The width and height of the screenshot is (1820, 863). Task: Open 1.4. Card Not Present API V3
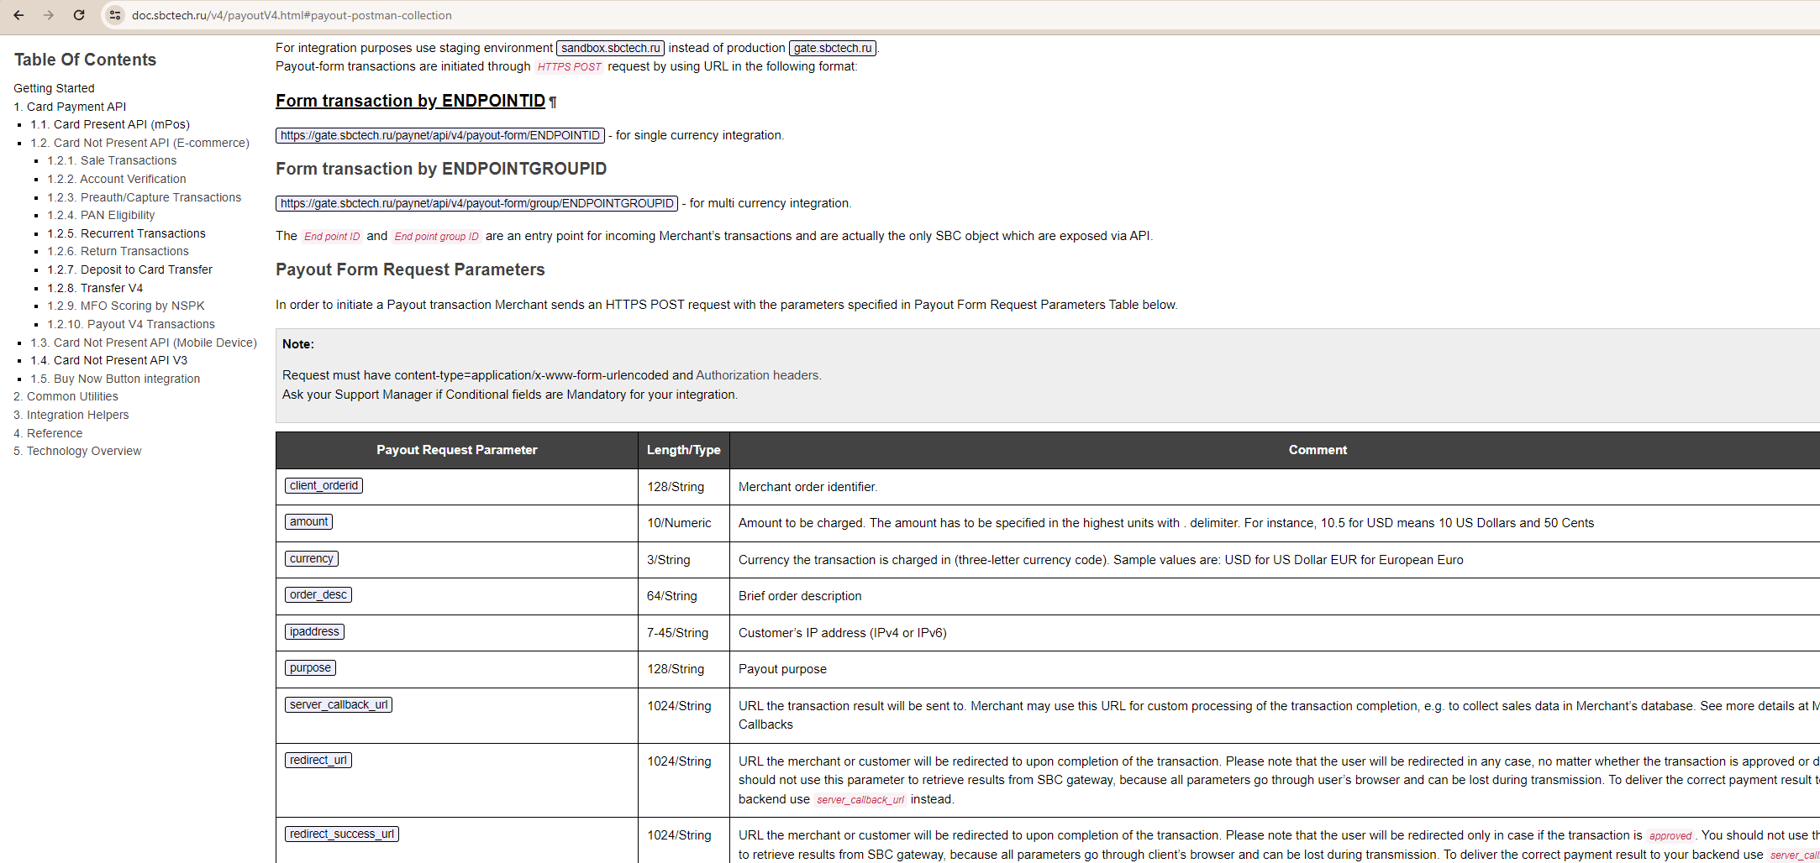point(109,360)
